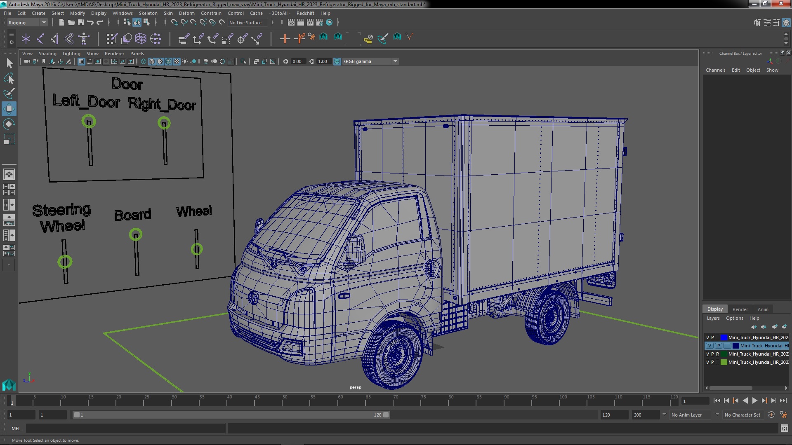
Task: Toggle wireframe display in viewport toolbar
Action: [x=144, y=61]
